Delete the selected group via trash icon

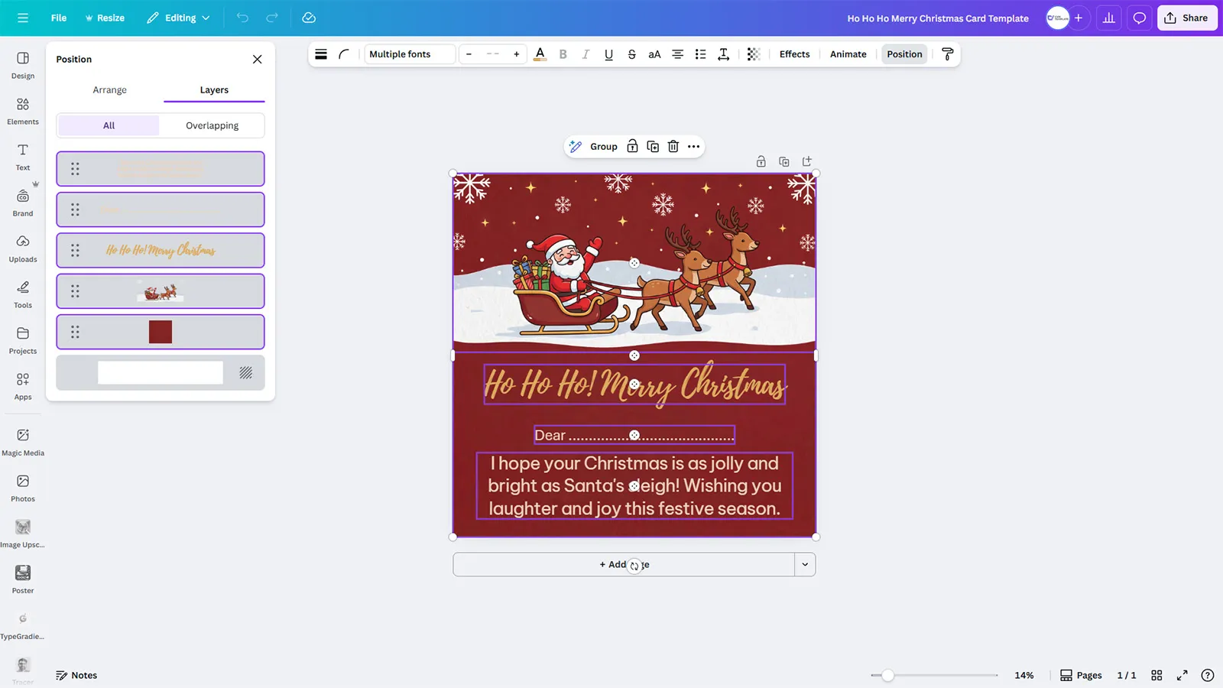pos(673,146)
